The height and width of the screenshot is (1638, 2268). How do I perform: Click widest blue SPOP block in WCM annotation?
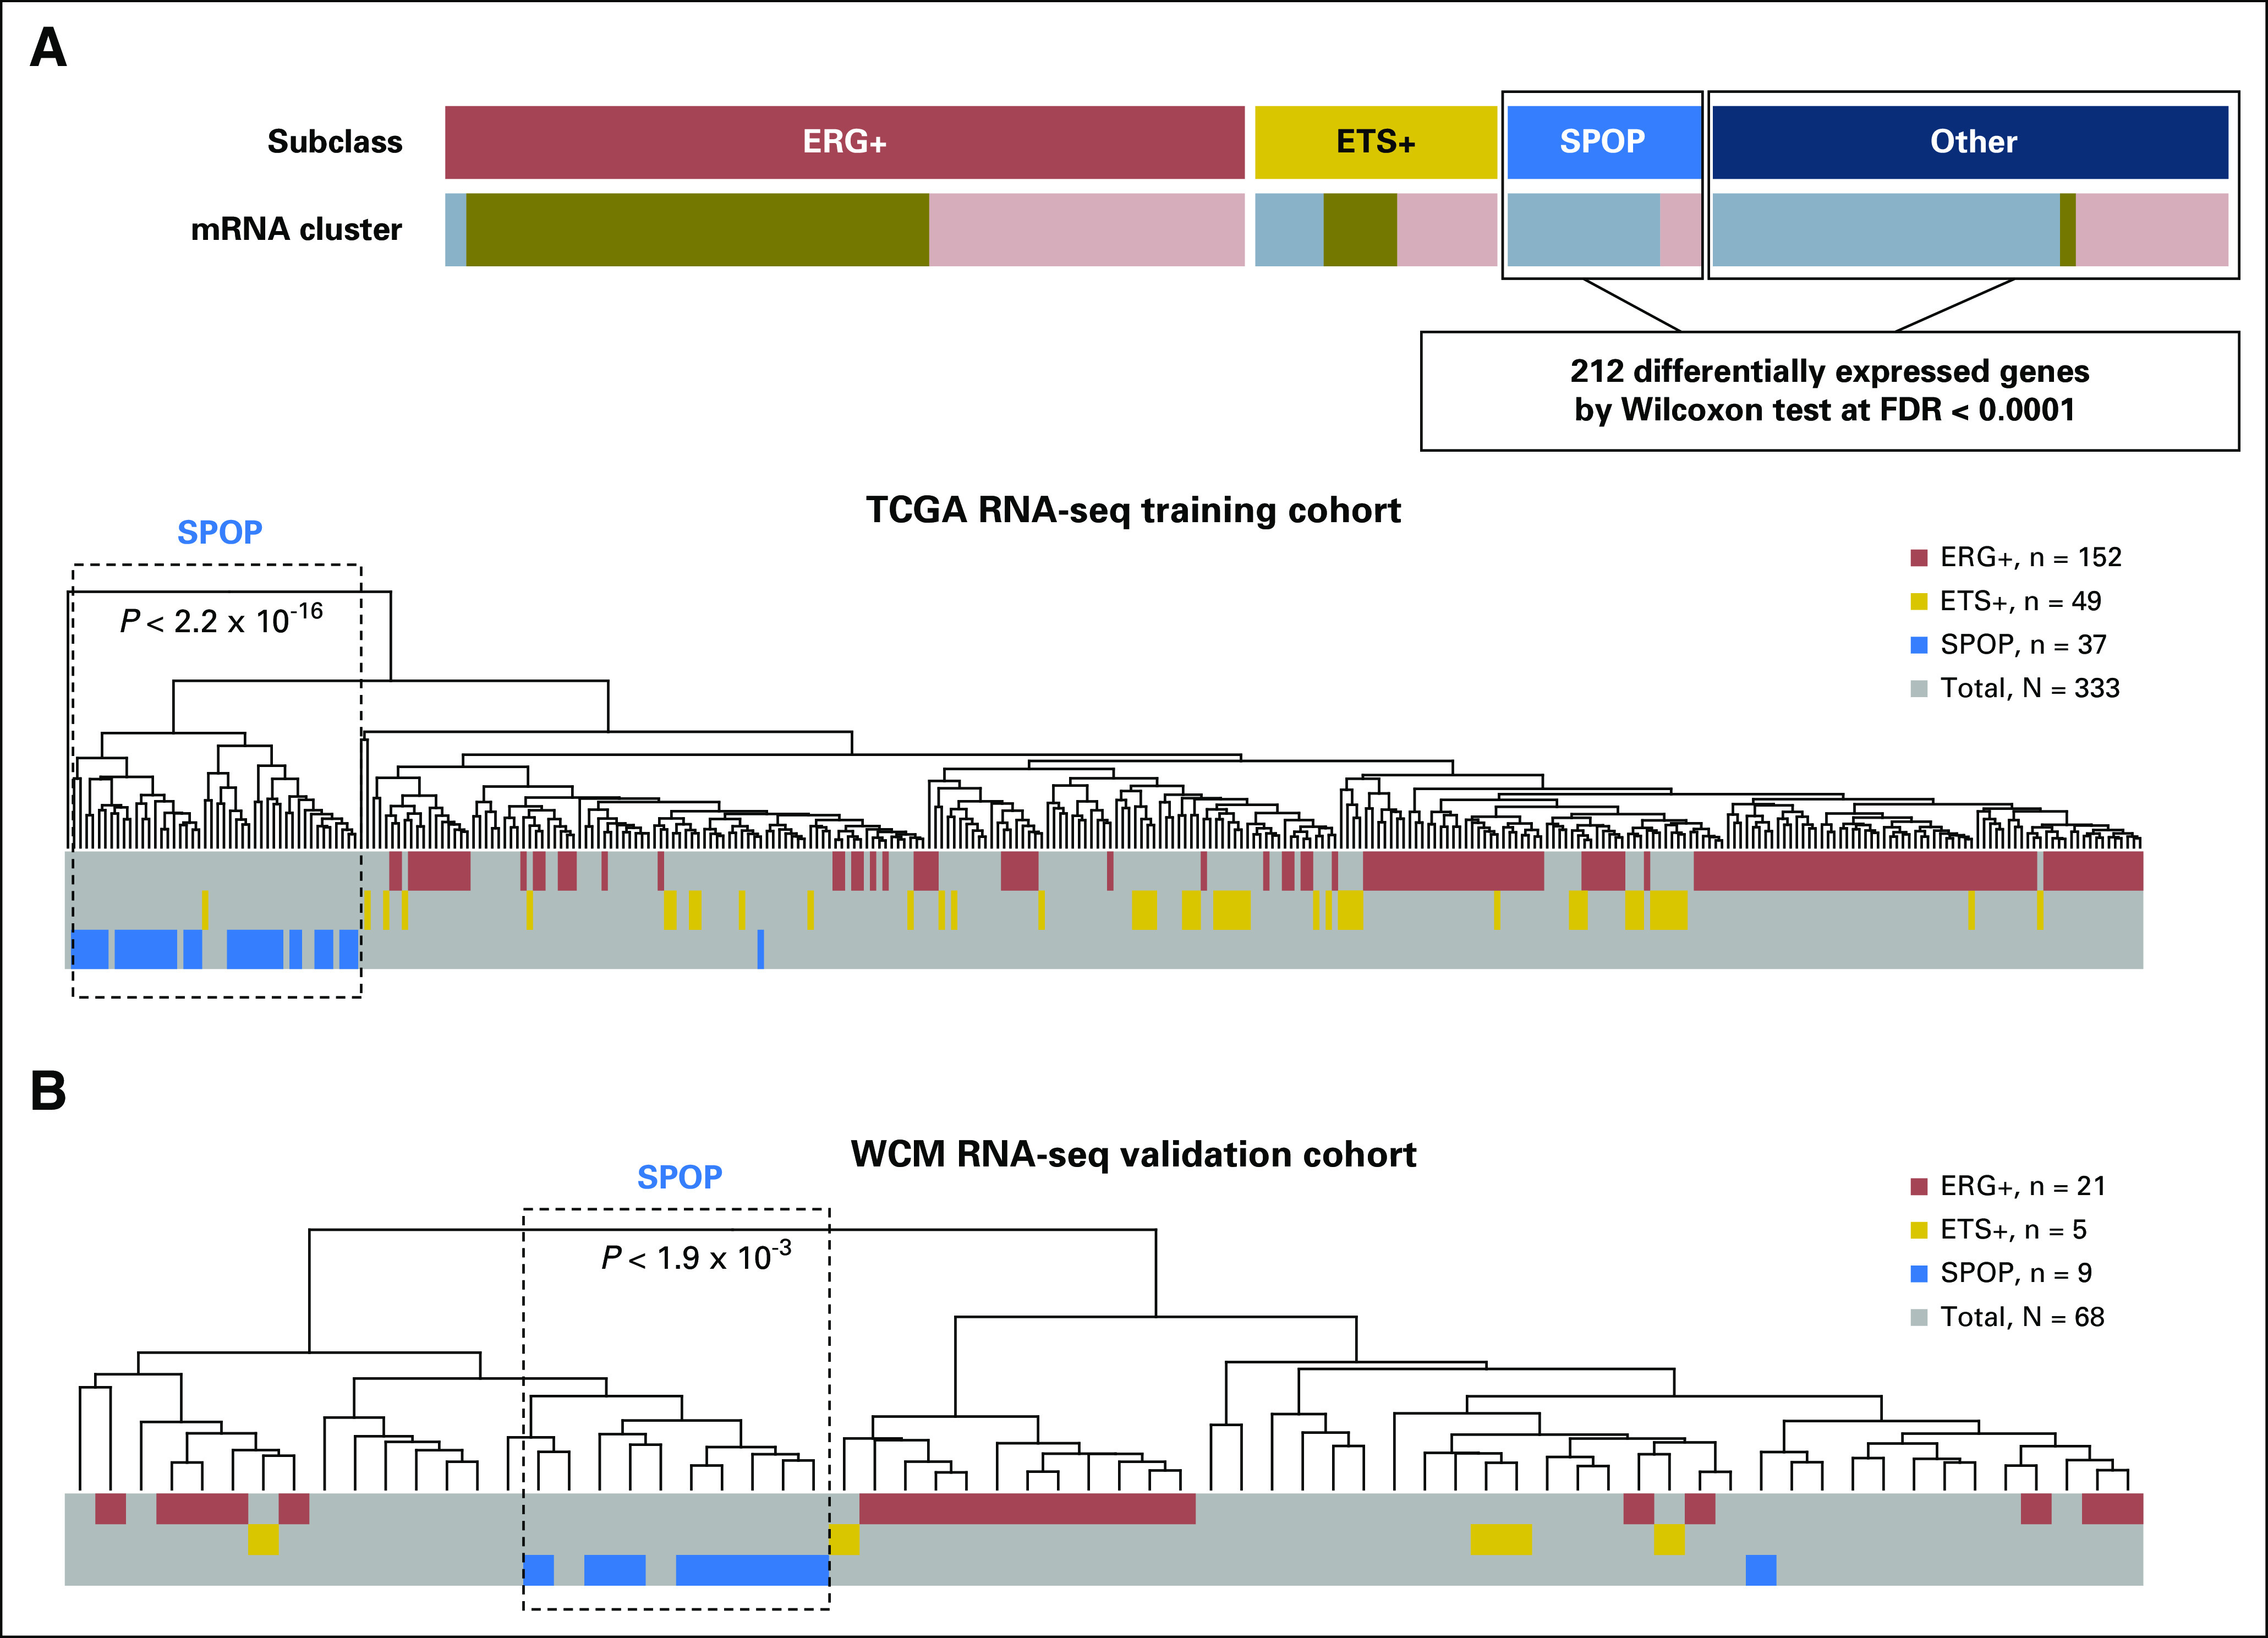point(752,1570)
